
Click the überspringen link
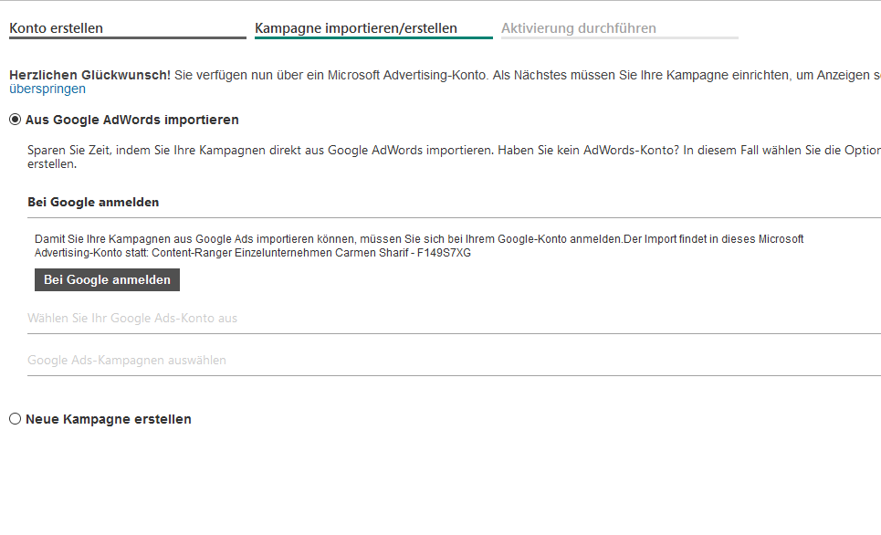pyautogui.click(x=47, y=89)
